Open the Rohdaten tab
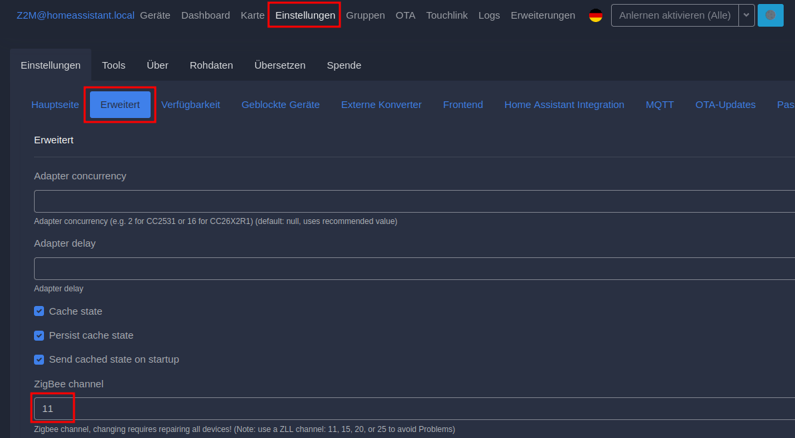The image size is (795, 438). (211, 65)
